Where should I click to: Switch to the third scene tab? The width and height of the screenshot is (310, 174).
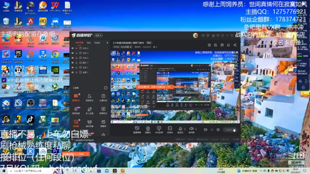coord(97,43)
